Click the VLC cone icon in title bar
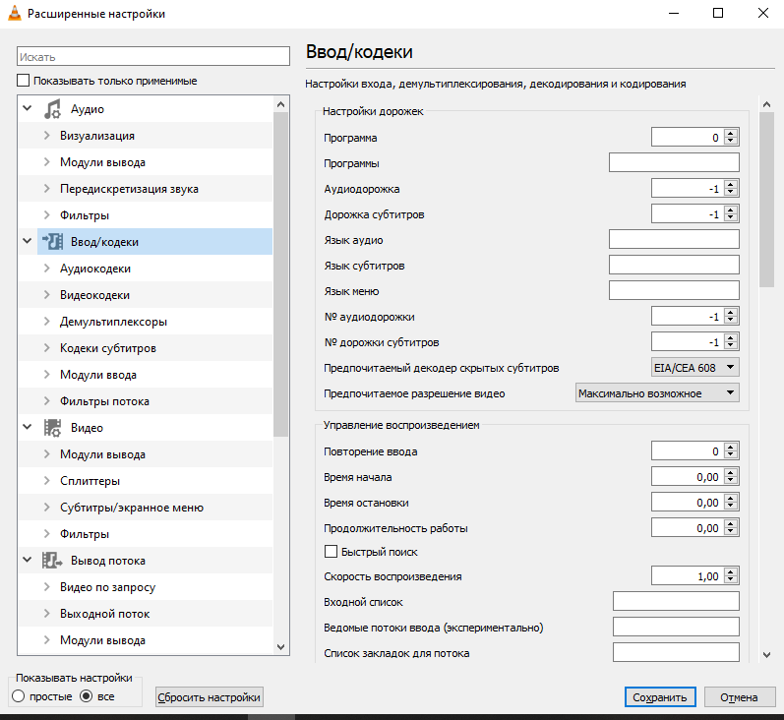Viewport: 784px width, 720px height. pyautogui.click(x=13, y=14)
